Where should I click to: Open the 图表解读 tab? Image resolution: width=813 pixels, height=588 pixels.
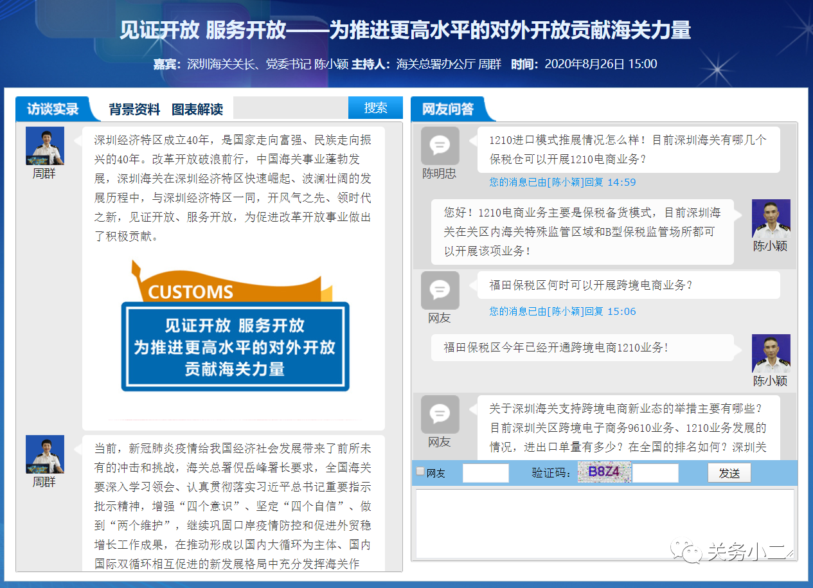(x=197, y=109)
